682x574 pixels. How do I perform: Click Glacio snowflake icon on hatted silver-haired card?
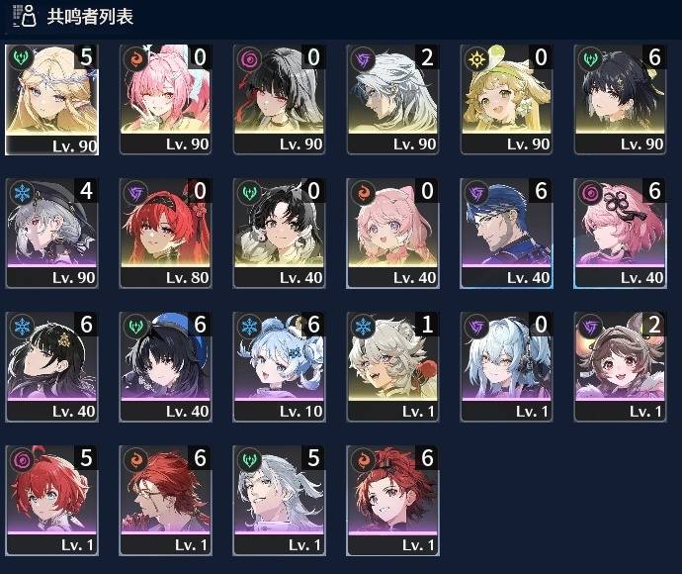pos(21,191)
